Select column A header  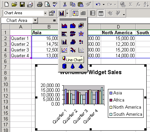(21, 27)
